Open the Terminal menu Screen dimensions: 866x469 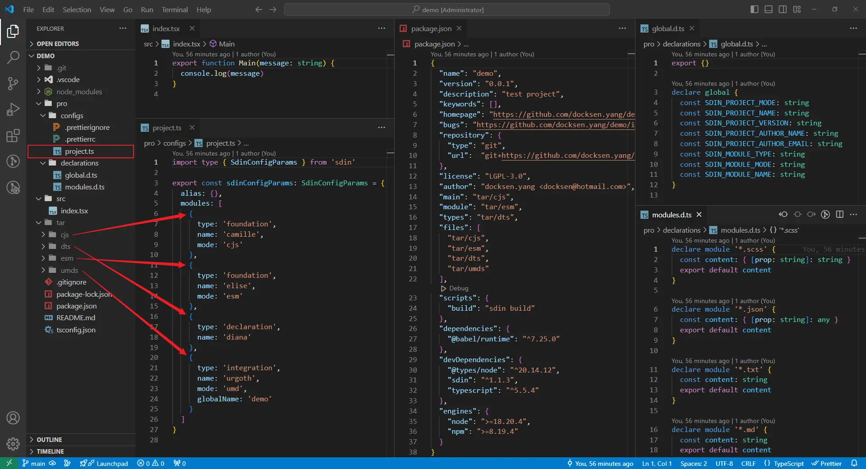pyautogui.click(x=175, y=9)
